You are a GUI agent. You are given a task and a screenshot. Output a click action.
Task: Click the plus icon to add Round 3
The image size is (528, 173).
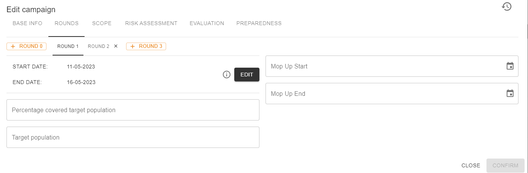133,46
